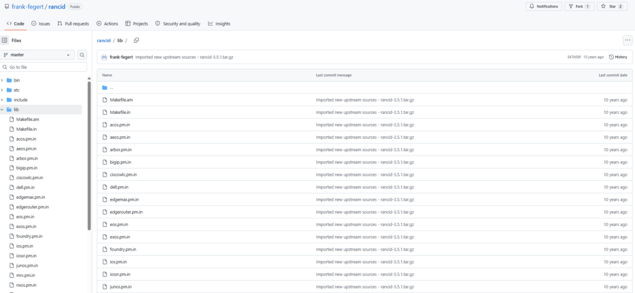Open the Projects tab
Screen dimensions: 635x293
point(136,24)
